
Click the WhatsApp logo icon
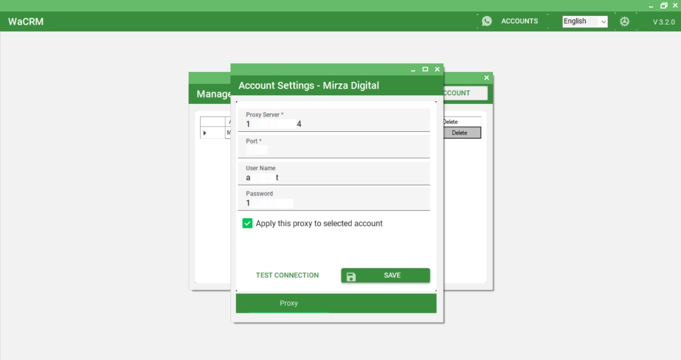click(x=487, y=21)
